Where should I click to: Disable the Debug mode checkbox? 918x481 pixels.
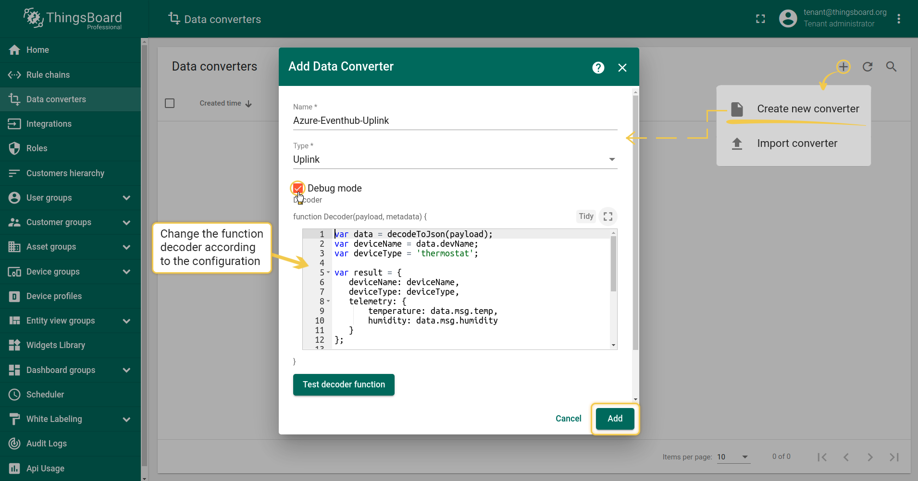(x=298, y=188)
